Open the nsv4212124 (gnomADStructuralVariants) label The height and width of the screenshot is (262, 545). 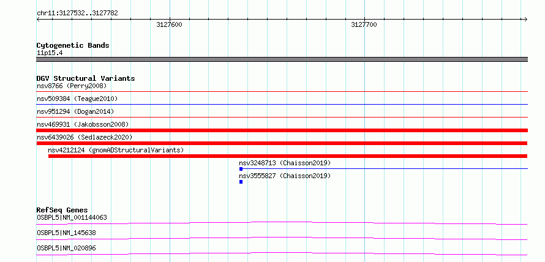[x=116, y=150]
